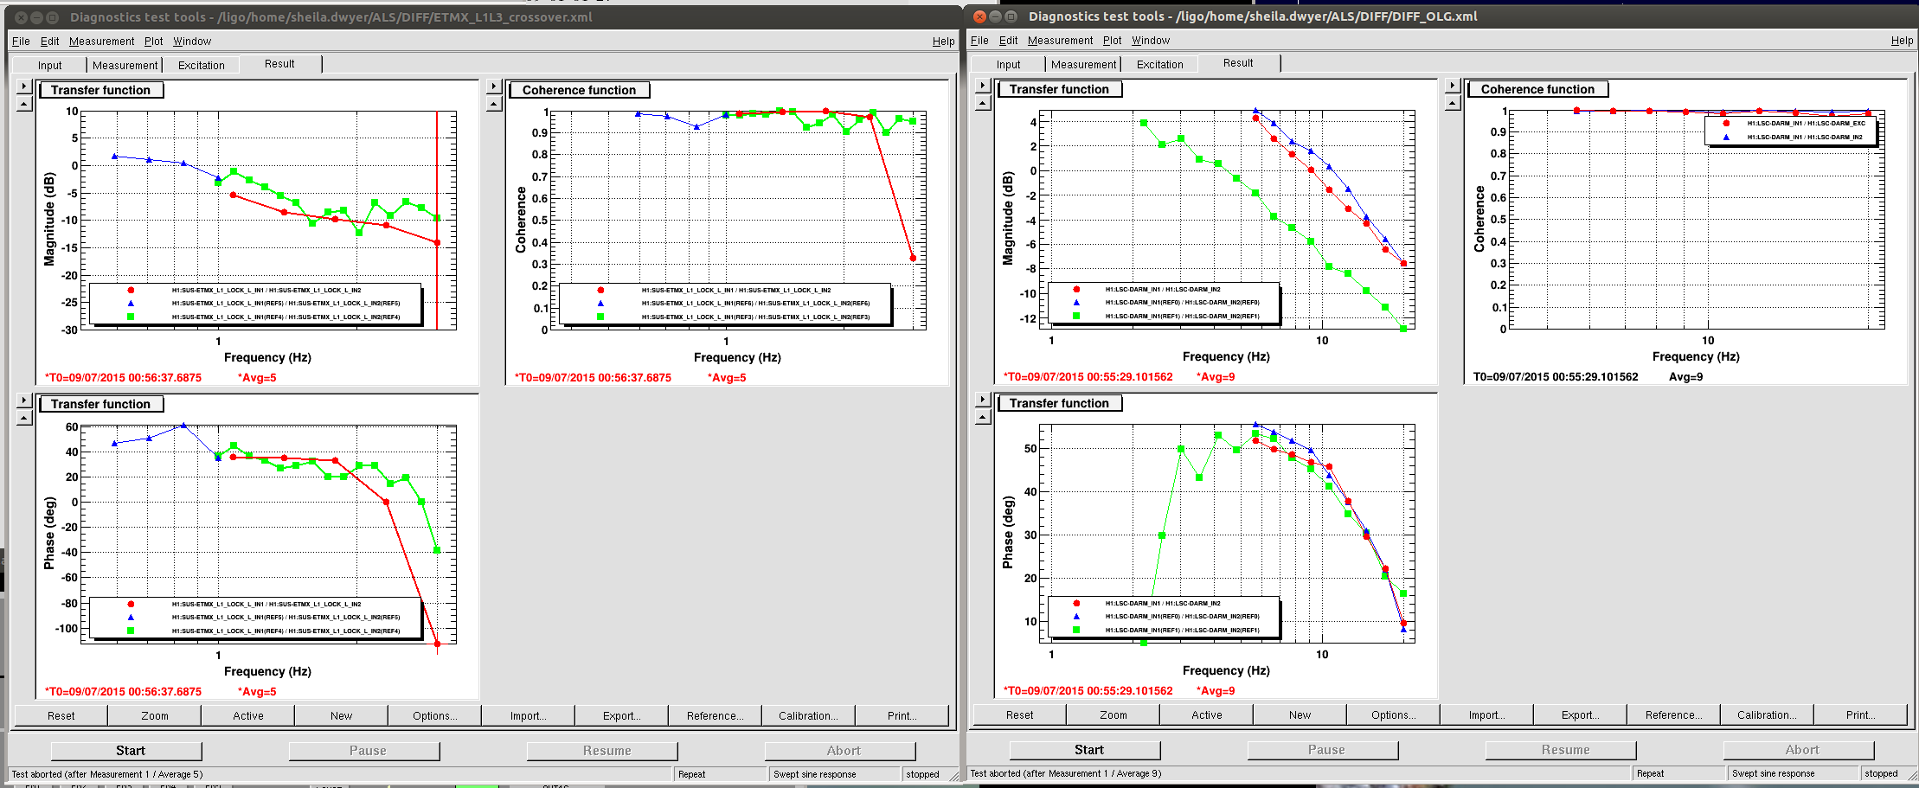The height and width of the screenshot is (788, 1919).
Task: Click up-arrow button beside DIFF_OLG Coherence function plot
Action: 1453,103
